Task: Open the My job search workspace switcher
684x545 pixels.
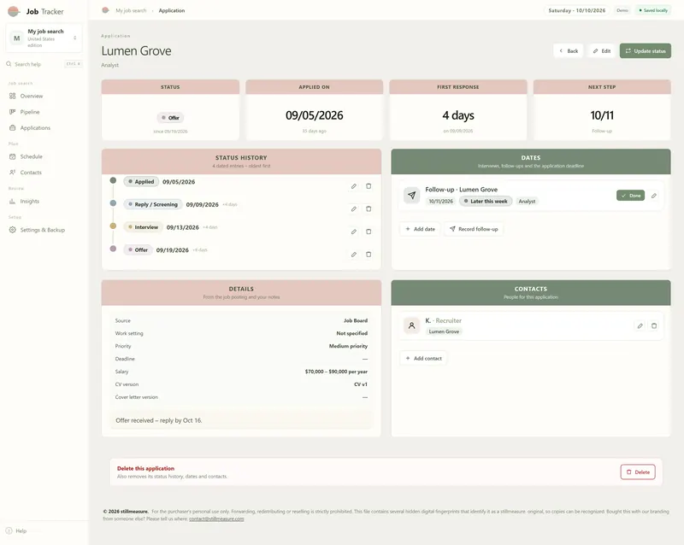Action: pos(44,38)
